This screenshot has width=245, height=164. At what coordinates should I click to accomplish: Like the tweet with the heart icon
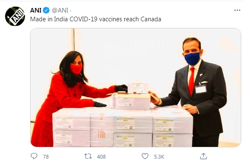point(145,156)
